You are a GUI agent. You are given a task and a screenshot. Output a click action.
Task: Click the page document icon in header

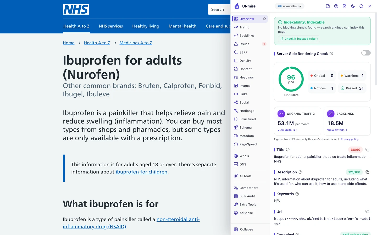[328, 6]
